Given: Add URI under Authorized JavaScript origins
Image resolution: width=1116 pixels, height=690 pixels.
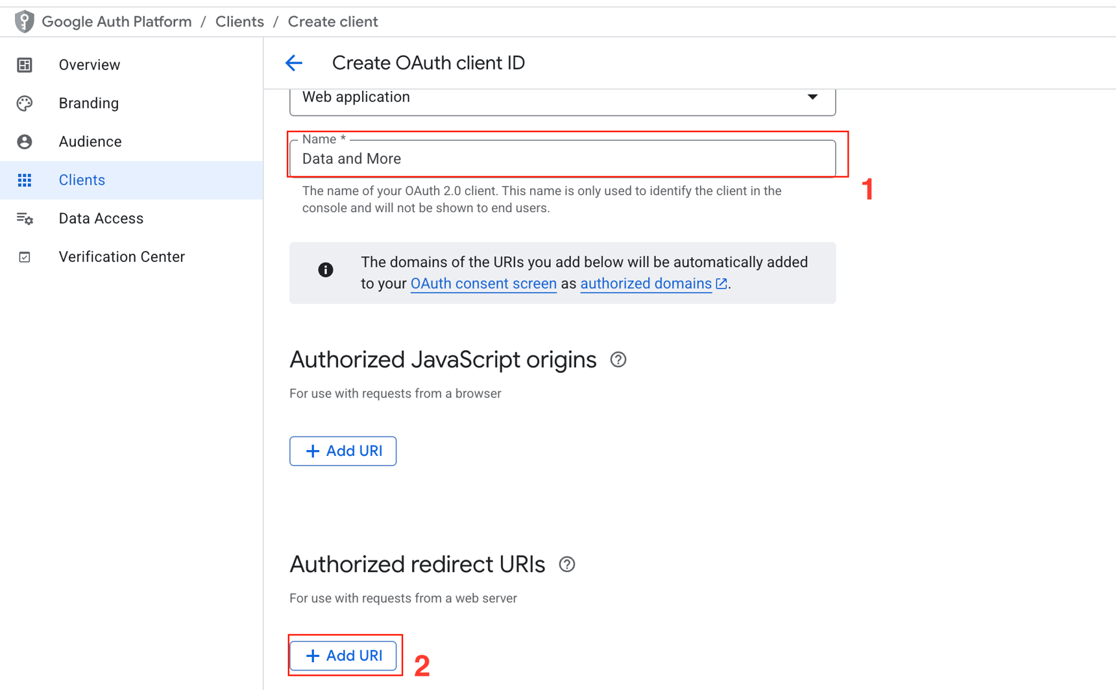Looking at the screenshot, I should pos(343,451).
